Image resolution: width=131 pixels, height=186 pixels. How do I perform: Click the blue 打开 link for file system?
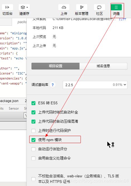coord(123,19)
